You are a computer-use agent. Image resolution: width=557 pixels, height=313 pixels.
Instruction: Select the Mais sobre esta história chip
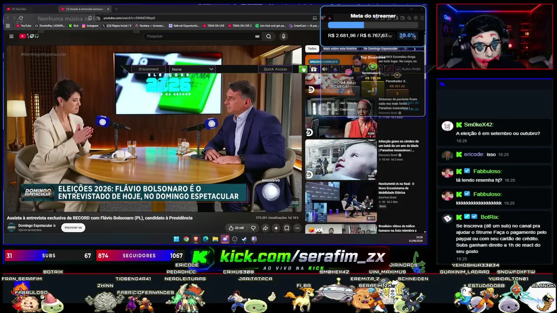340,49
